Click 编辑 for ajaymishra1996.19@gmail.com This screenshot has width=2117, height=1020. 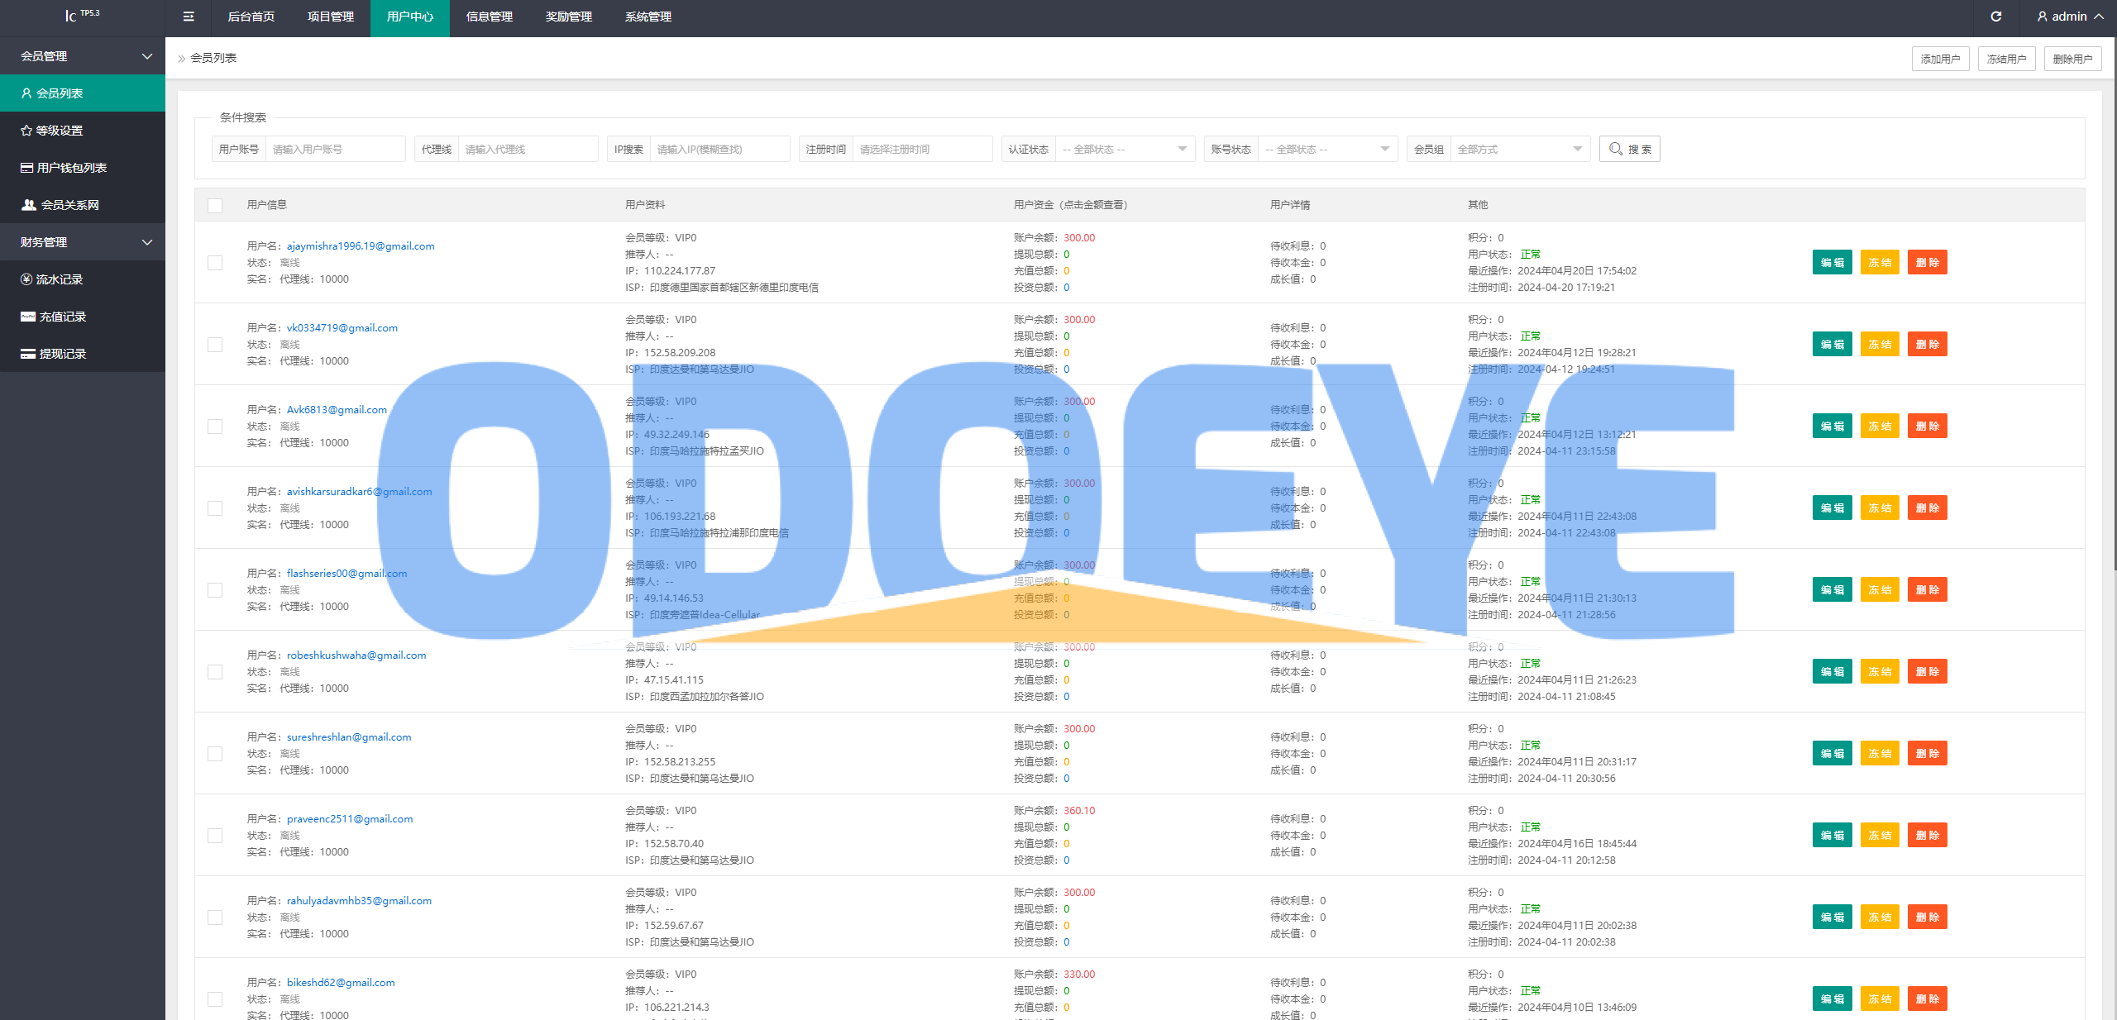[1832, 263]
